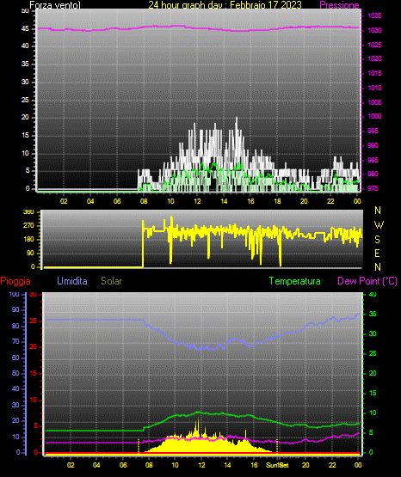Click the 'S' compass label beside direction graph

377,240
